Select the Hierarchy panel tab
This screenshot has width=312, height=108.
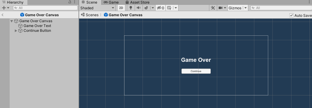(x=13, y=2)
